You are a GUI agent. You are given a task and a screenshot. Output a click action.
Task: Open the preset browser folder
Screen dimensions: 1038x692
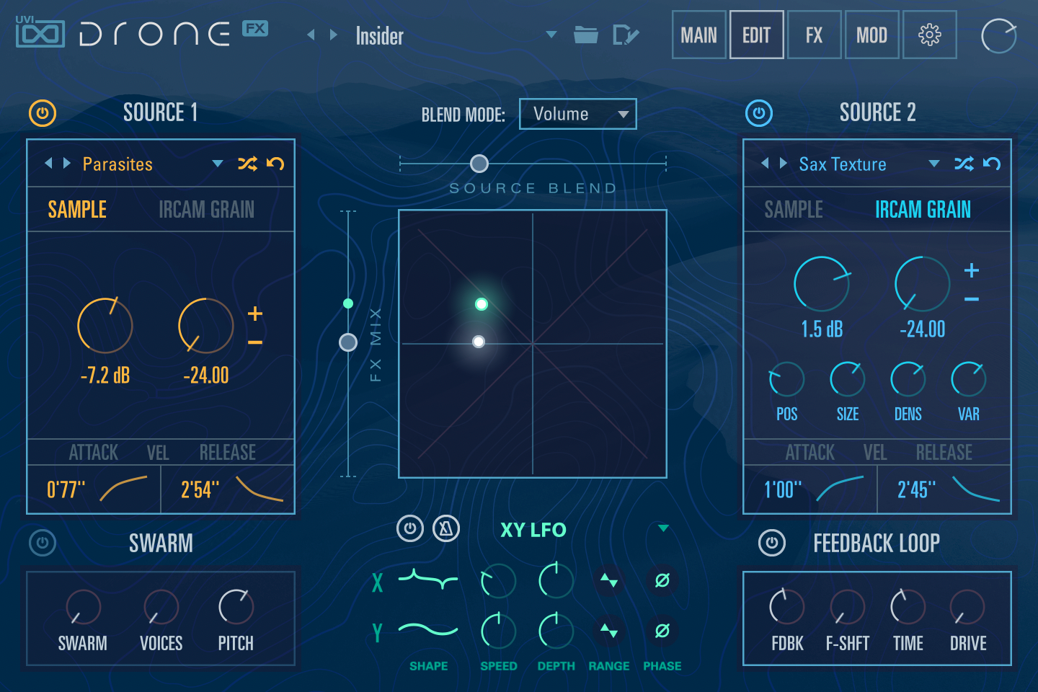coord(586,35)
